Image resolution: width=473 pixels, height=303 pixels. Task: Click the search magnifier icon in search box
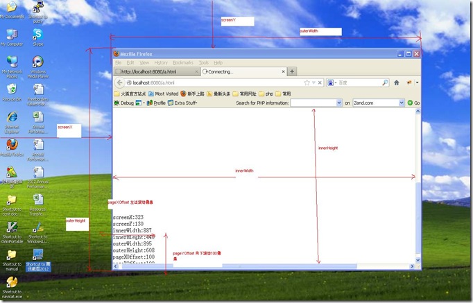point(385,83)
